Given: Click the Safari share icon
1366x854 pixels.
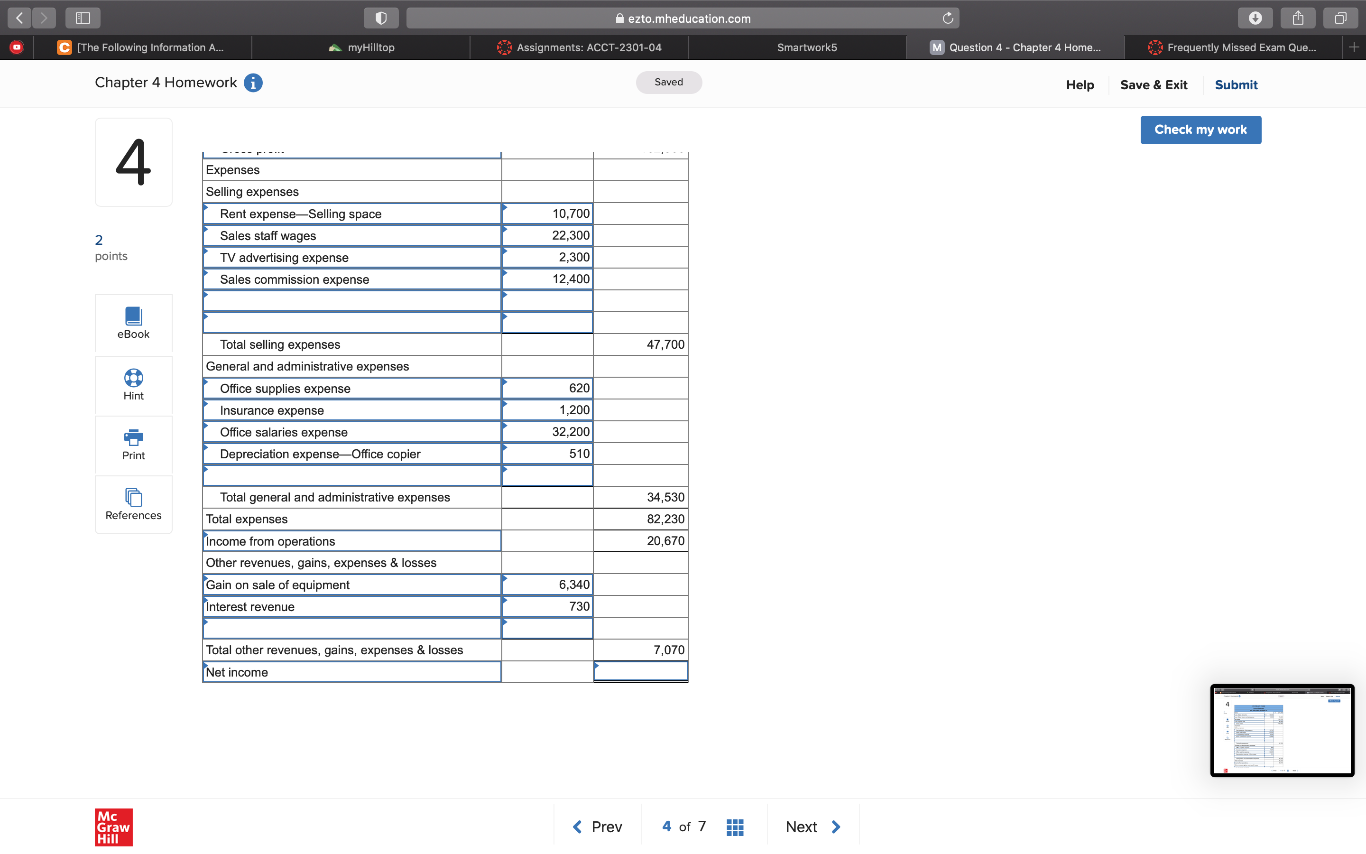Looking at the screenshot, I should [x=1298, y=18].
